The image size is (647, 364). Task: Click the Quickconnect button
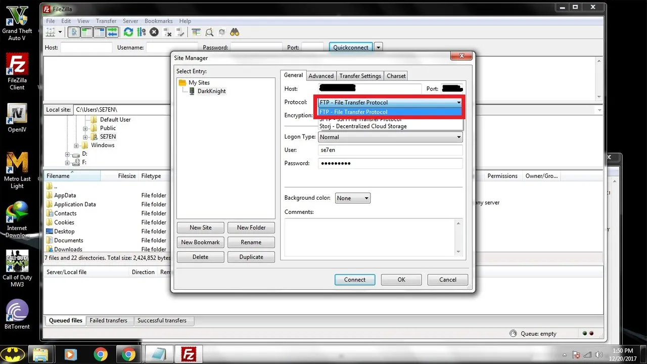coord(351,47)
